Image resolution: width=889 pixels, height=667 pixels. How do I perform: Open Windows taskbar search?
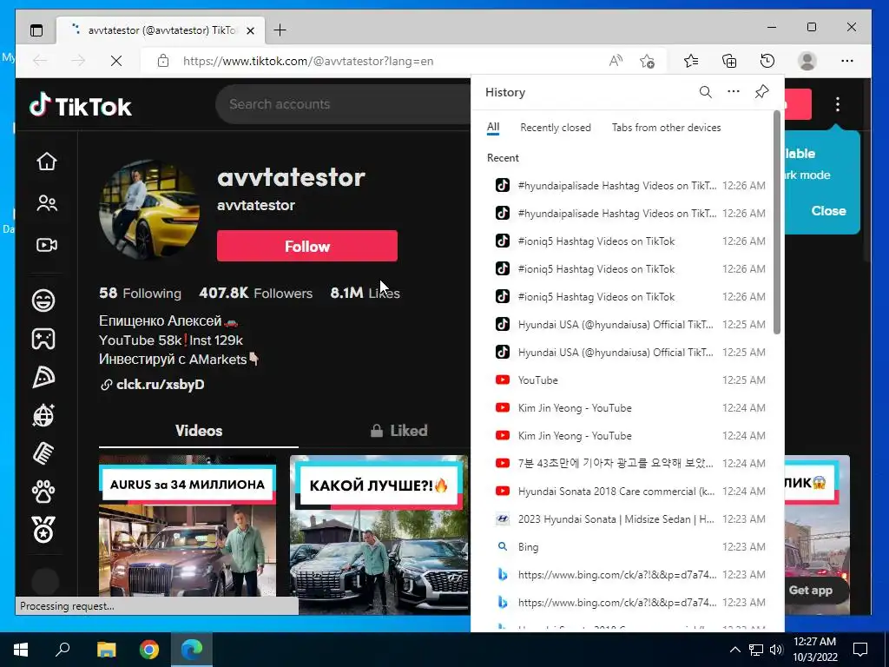click(x=63, y=650)
